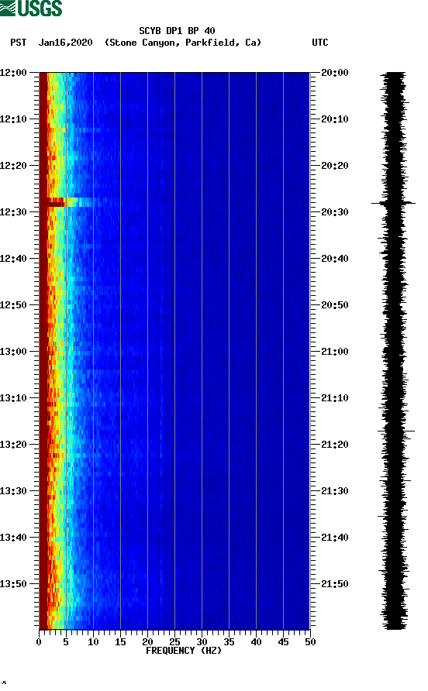Select the title text SCYB DP1 BP 40
428x691 pixels.
[177, 31]
